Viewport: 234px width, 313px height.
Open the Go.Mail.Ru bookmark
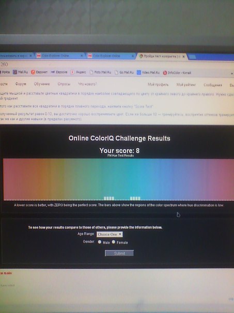(124, 72)
